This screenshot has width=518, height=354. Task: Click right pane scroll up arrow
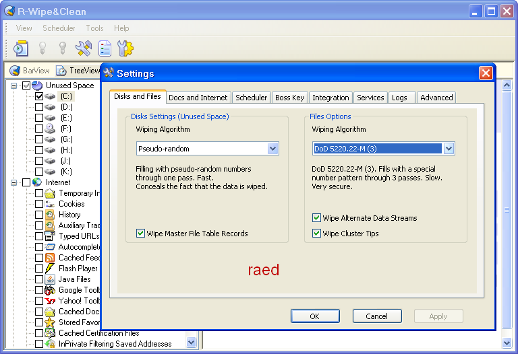coord(507,85)
